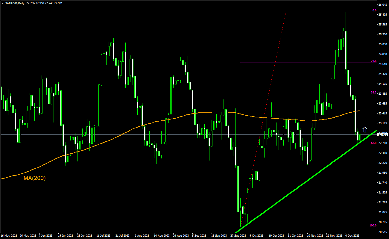389x239 pixels.
Task: Select the orange MA(200) text label
Action: click(34, 178)
